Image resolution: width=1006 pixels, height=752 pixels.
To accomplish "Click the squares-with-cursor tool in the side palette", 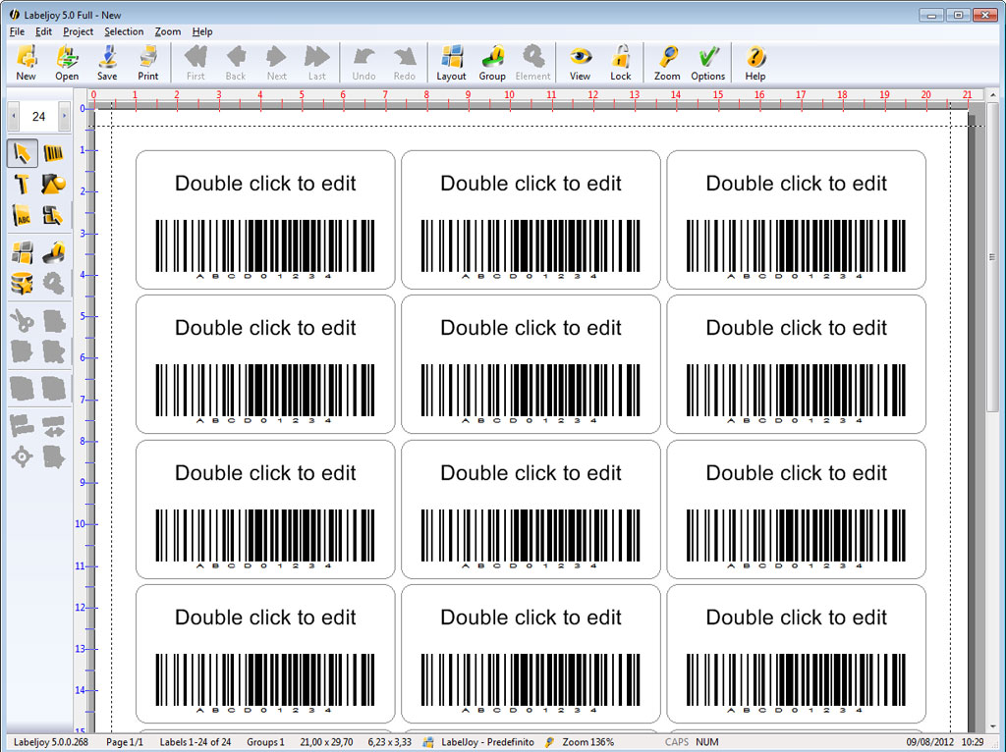I will click(53, 215).
